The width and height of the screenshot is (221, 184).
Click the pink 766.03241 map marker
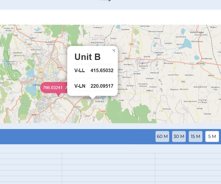tap(53, 88)
